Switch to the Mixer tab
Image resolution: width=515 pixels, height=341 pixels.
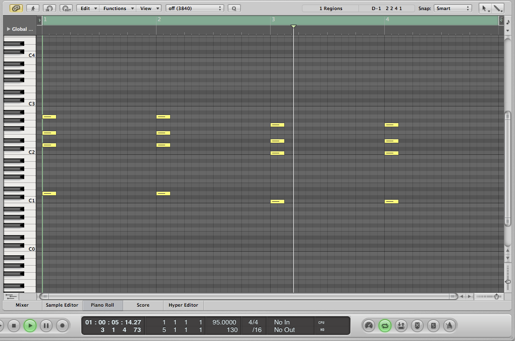pyautogui.click(x=22, y=305)
